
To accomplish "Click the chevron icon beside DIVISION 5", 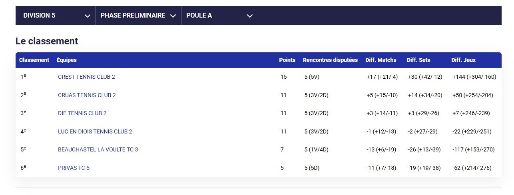I will point(88,16).
